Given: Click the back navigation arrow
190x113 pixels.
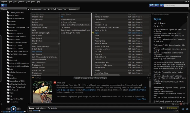Looking at the screenshot, I should [x=3, y=5].
